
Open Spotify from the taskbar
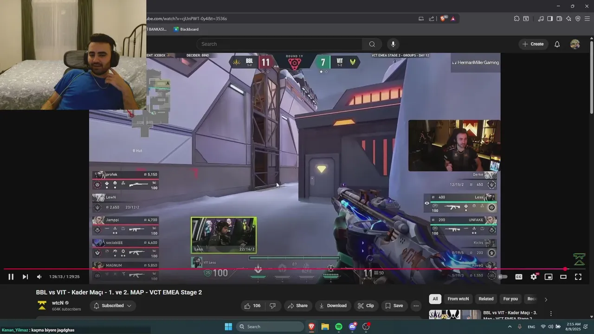339,327
